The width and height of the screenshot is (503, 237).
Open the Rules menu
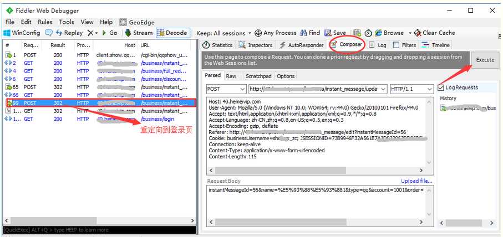tap(45, 22)
